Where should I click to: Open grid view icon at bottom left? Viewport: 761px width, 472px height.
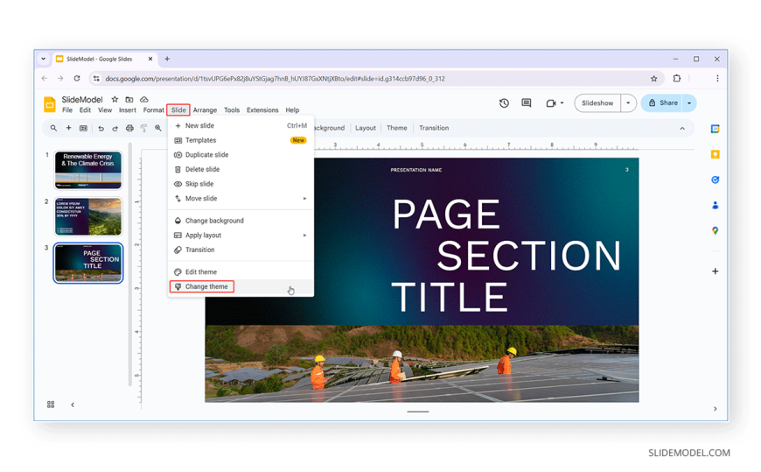click(51, 405)
